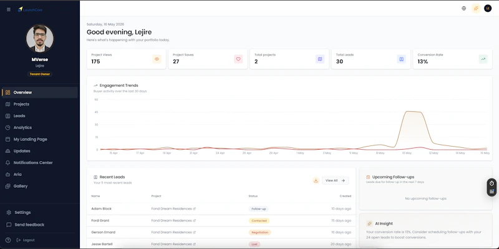499x249 pixels.
Task: Open the Leads page
Action: [x=40, y=116]
